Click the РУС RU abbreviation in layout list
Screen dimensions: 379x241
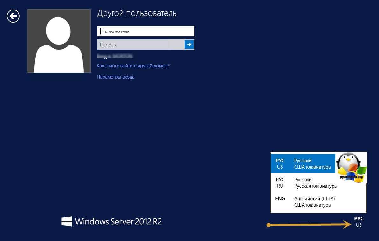click(280, 183)
